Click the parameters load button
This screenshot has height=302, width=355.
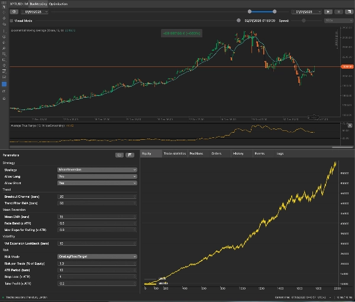point(120,155)
